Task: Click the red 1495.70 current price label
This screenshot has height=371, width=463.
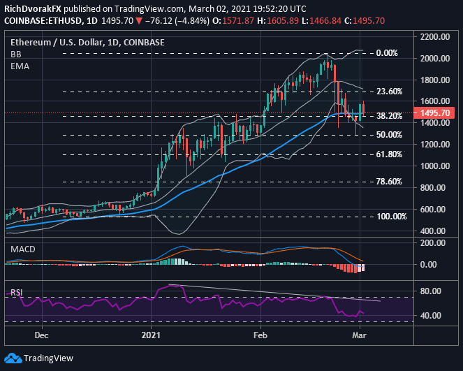Action: tap(434, 113)
